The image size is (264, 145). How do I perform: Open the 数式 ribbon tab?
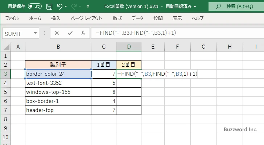(x=117, y=18)
